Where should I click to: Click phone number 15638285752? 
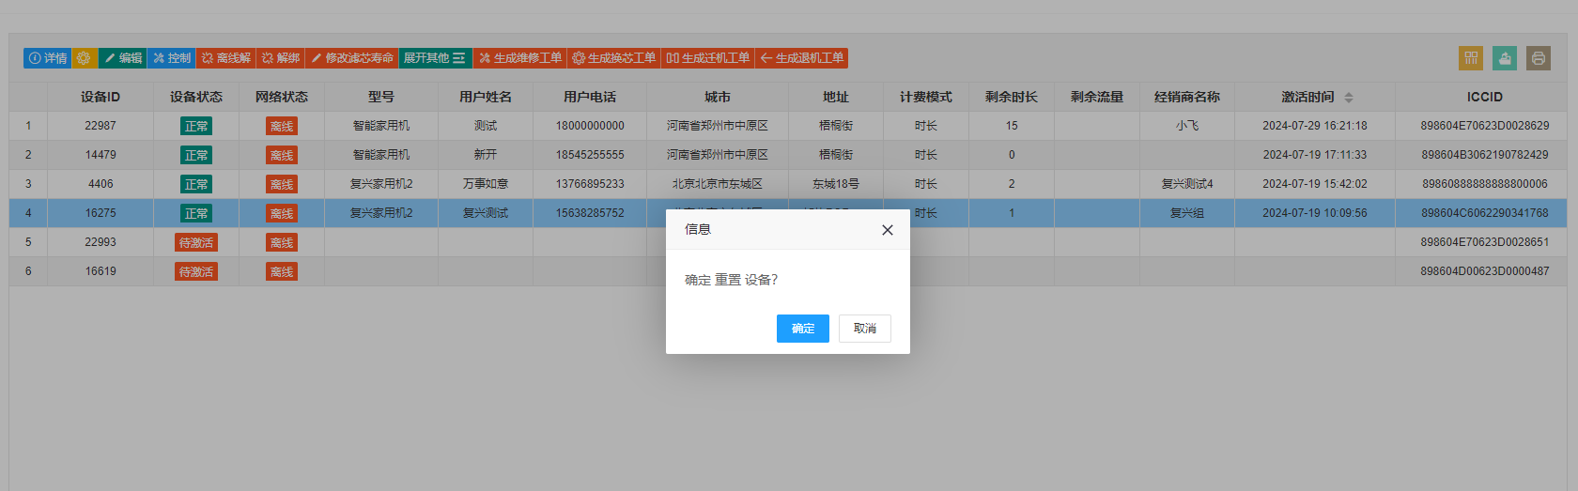point(590,213)
